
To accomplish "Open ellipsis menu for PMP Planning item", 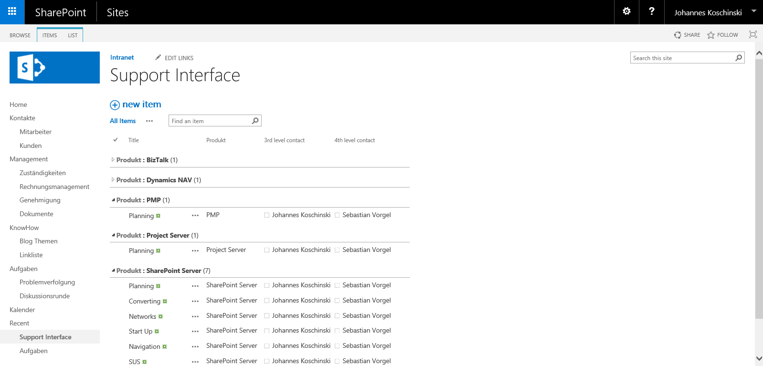I will click(195, 216).
